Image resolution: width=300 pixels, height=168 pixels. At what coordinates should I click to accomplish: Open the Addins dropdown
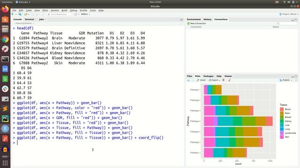pyautogui.click(x=85, y=14)
